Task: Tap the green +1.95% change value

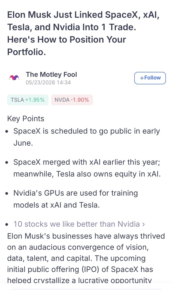Action: 35,100
